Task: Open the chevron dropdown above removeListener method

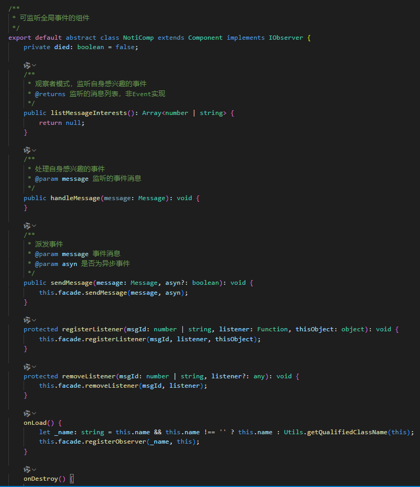Action: click(34, 367)
